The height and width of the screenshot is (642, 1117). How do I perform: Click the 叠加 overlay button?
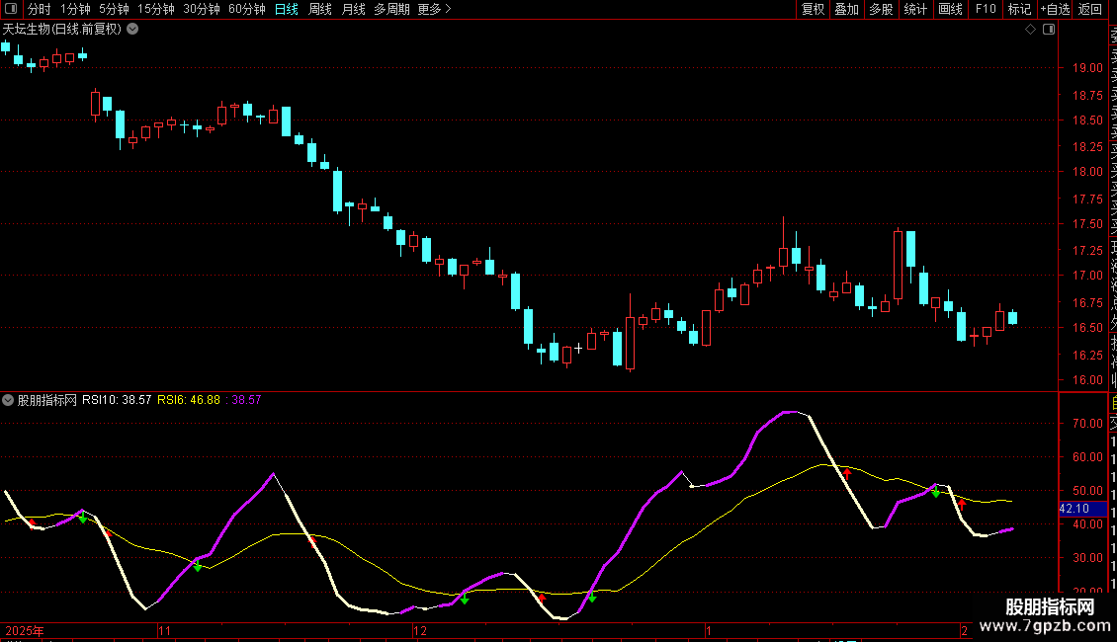click(847, 9)
